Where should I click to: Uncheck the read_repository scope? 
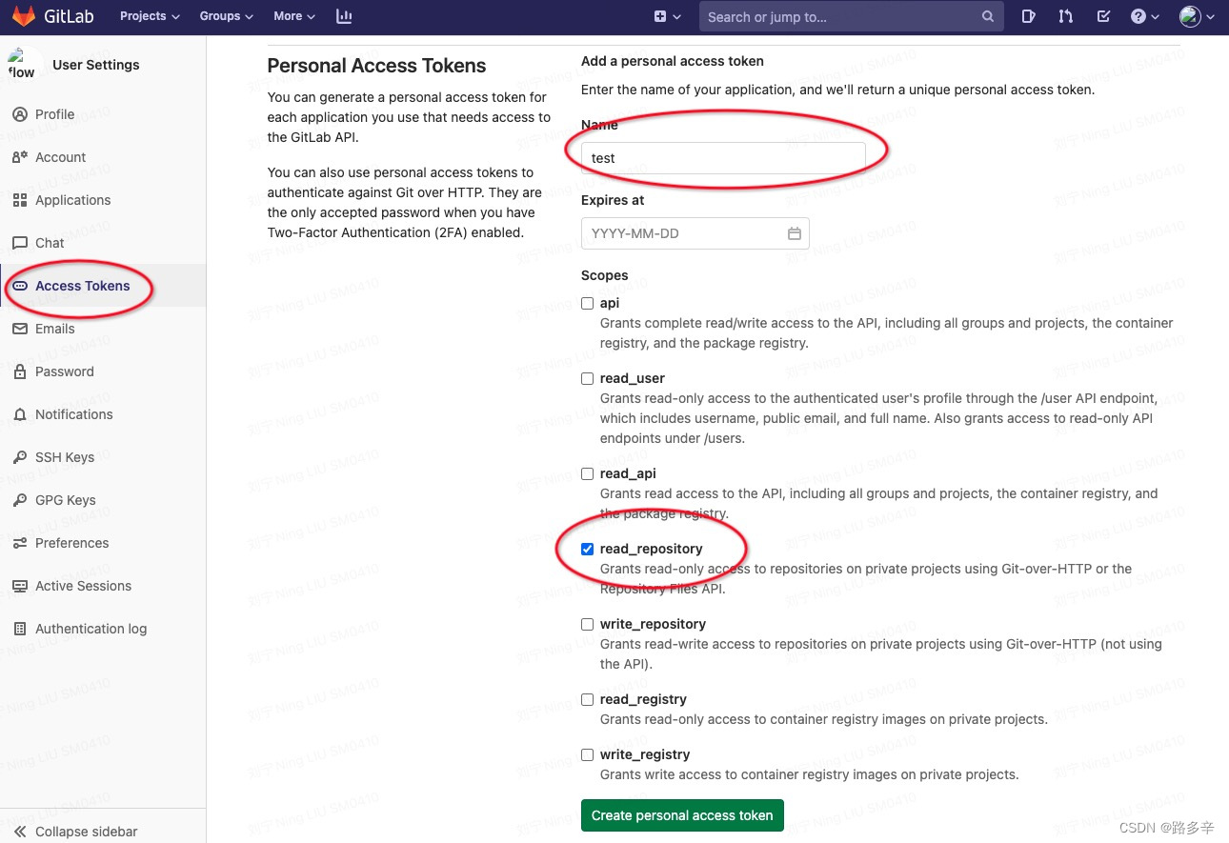click(587, 549)
